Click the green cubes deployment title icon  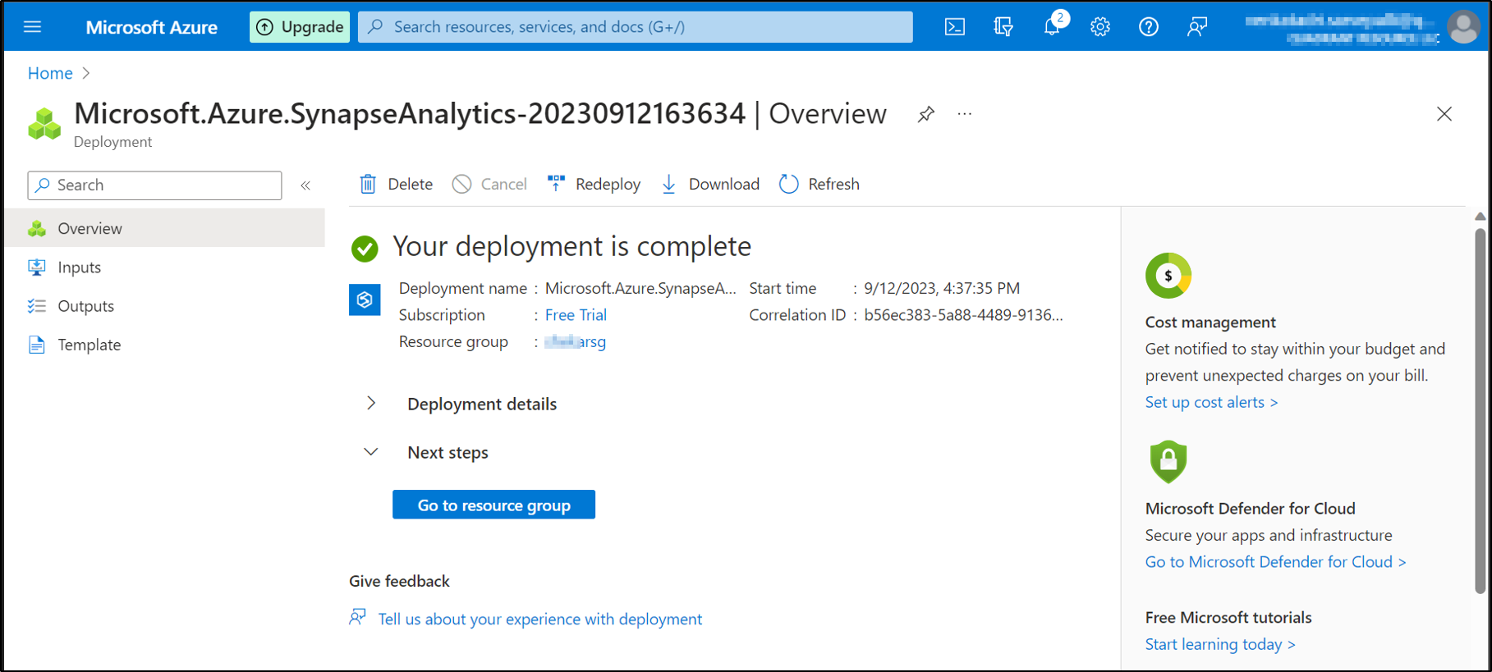[44, 124]
